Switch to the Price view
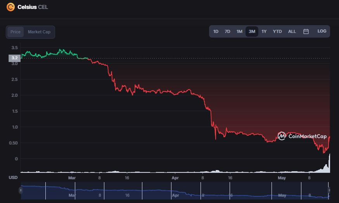This screenshot has width=339, height=203. 16,32
